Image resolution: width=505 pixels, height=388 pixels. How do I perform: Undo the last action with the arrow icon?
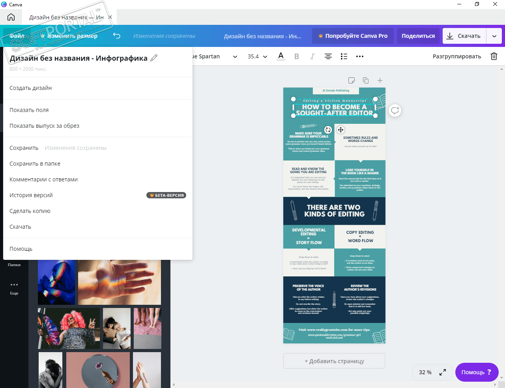tap(117, 36)
